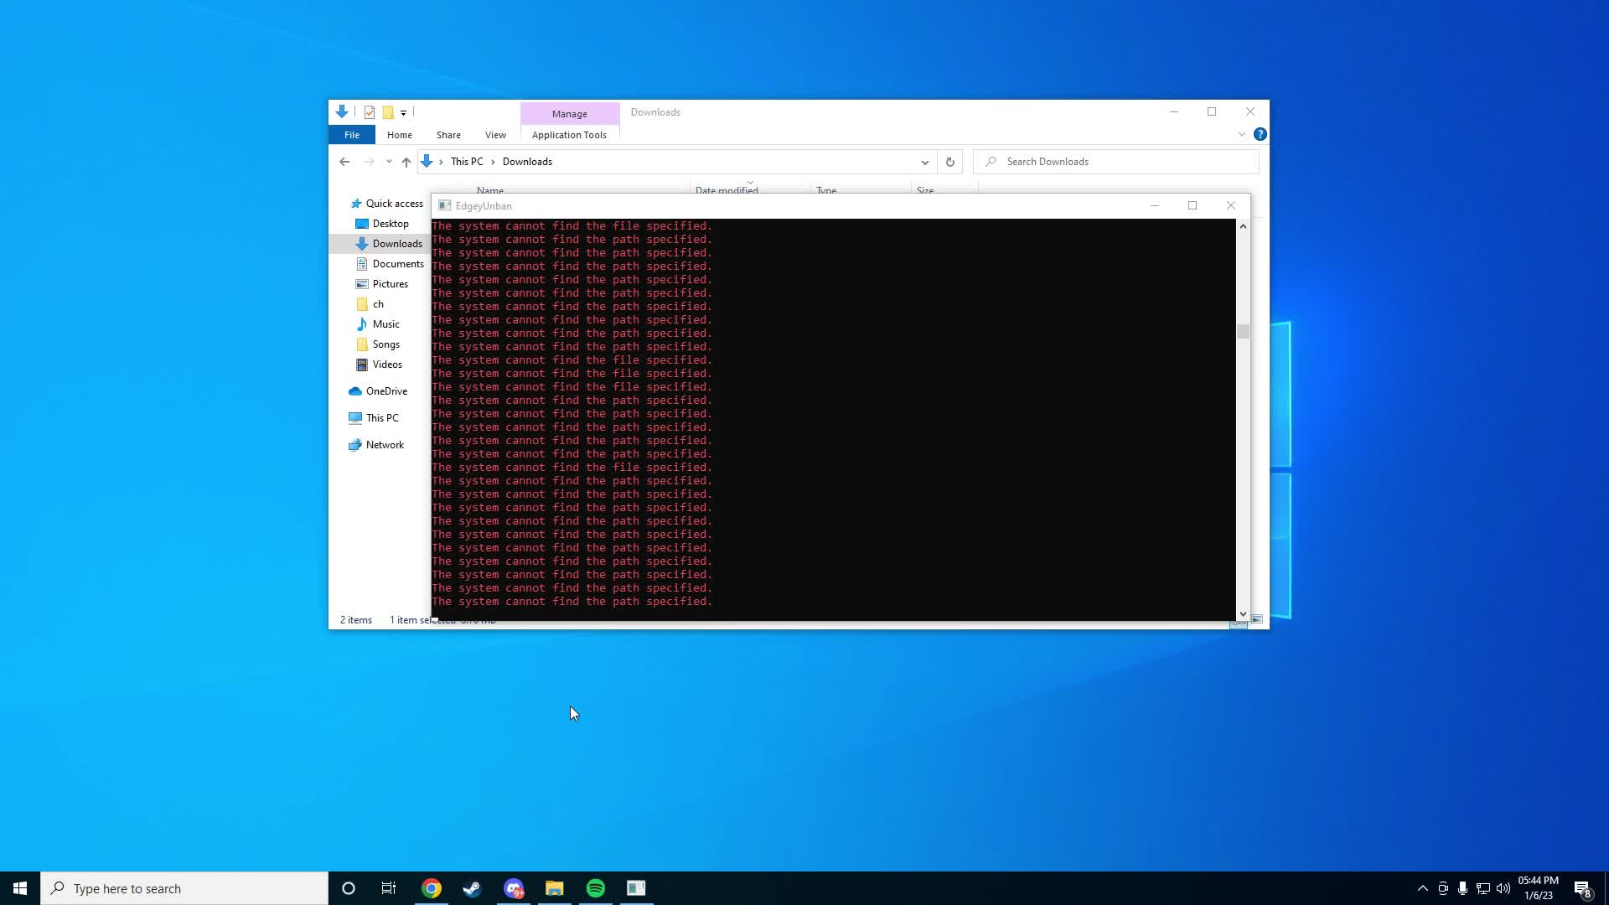The image size is (1609, 905).
Task: Open the recent locations dropdown arrow
Action: tap(389, 162)
